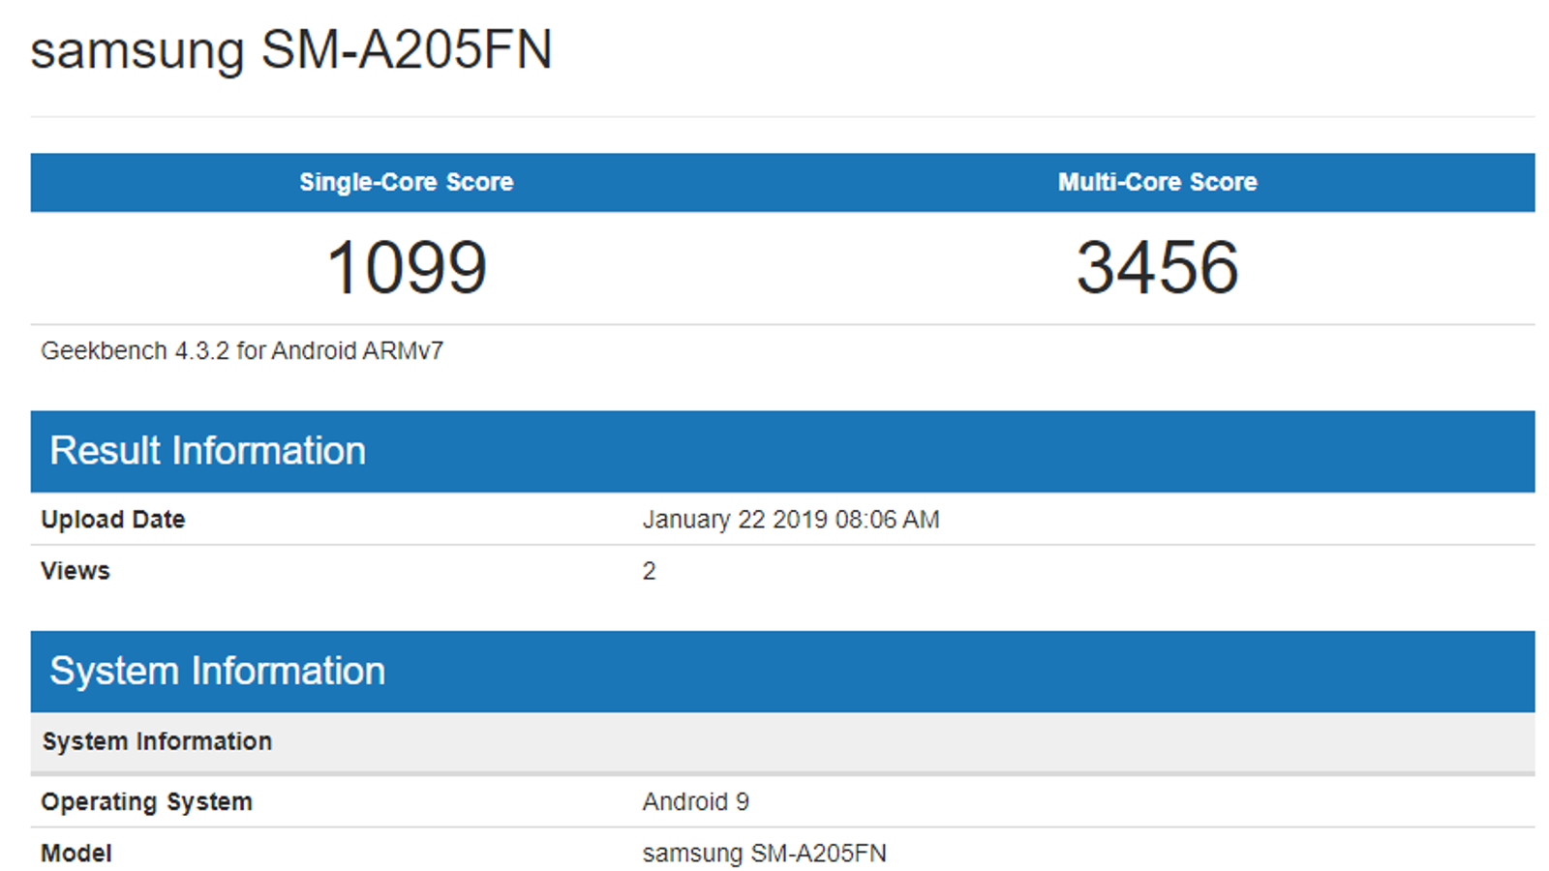Image resolution: width=1549 pixels, height=871 pixels.
Task: Select the multi-core score value 3456
Action: click(x=1157, y=267)
